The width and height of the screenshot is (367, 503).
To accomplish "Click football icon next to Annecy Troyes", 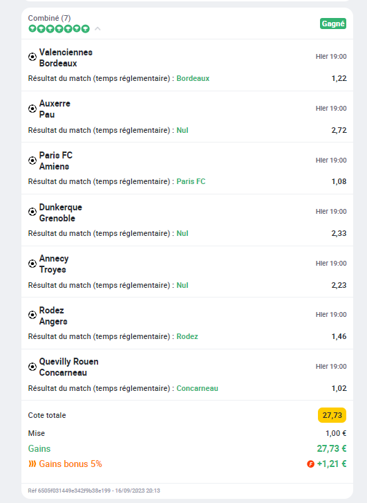I will (x=32, y=264).
